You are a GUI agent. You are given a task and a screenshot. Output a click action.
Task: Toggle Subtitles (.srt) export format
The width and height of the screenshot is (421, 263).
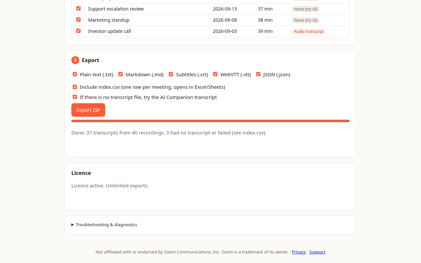coord(171,74)
